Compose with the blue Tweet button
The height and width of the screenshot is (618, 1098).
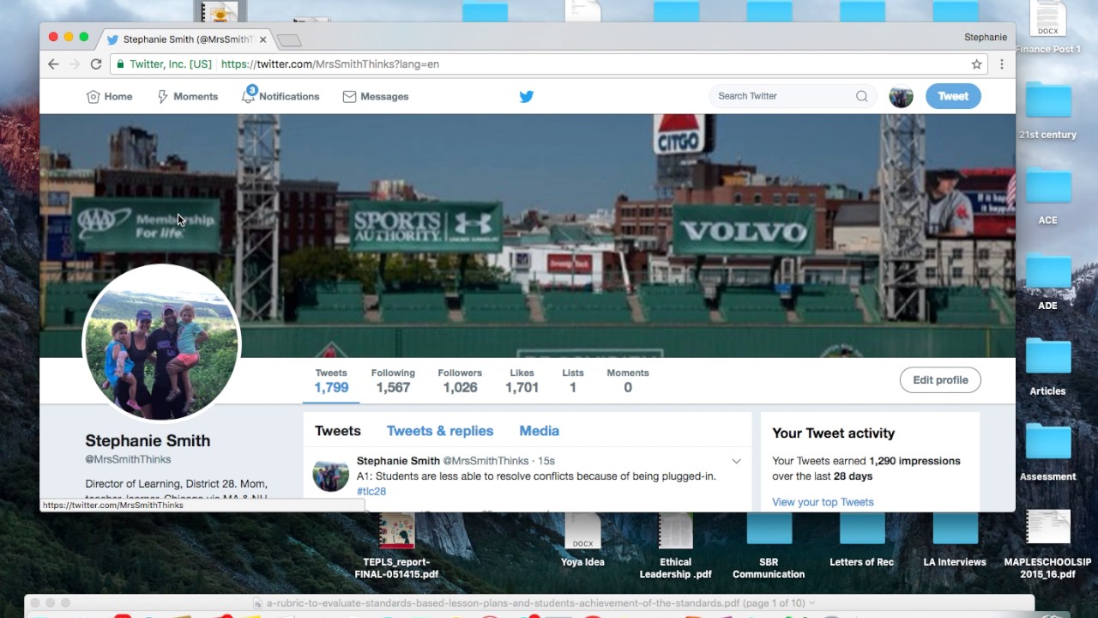click(953, 96)
